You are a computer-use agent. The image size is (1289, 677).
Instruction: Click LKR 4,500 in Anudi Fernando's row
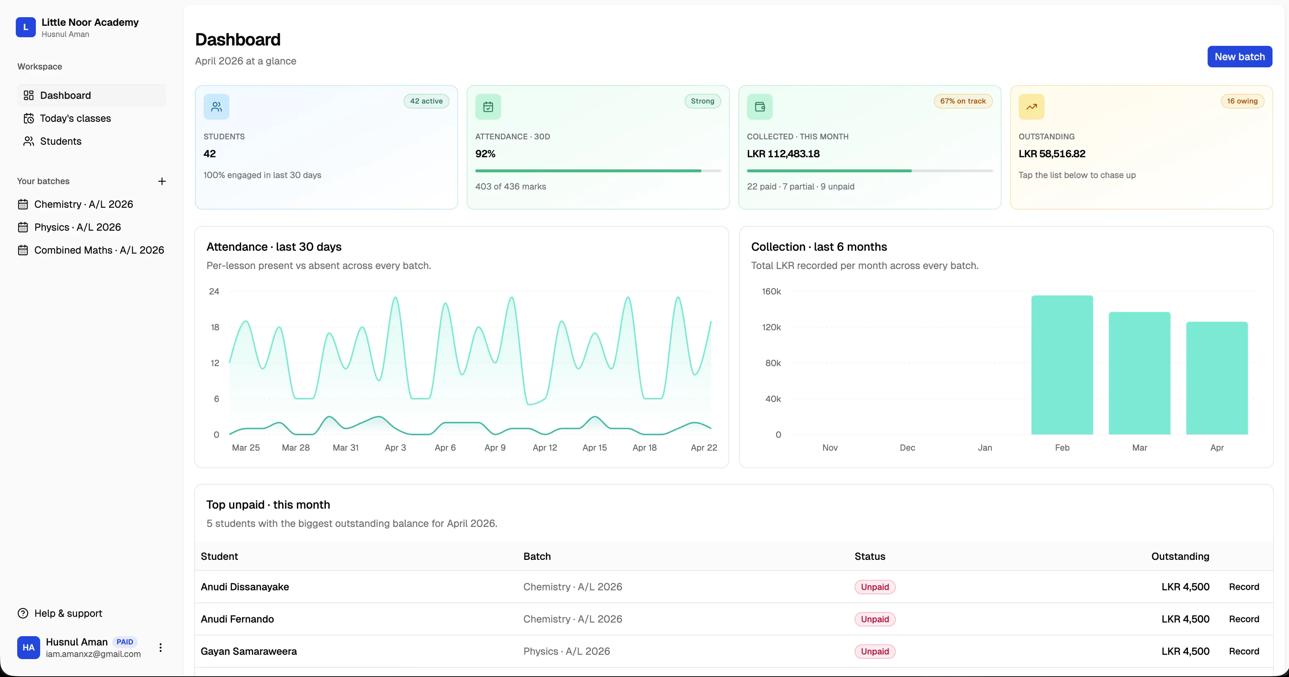tap(1185, 619)
